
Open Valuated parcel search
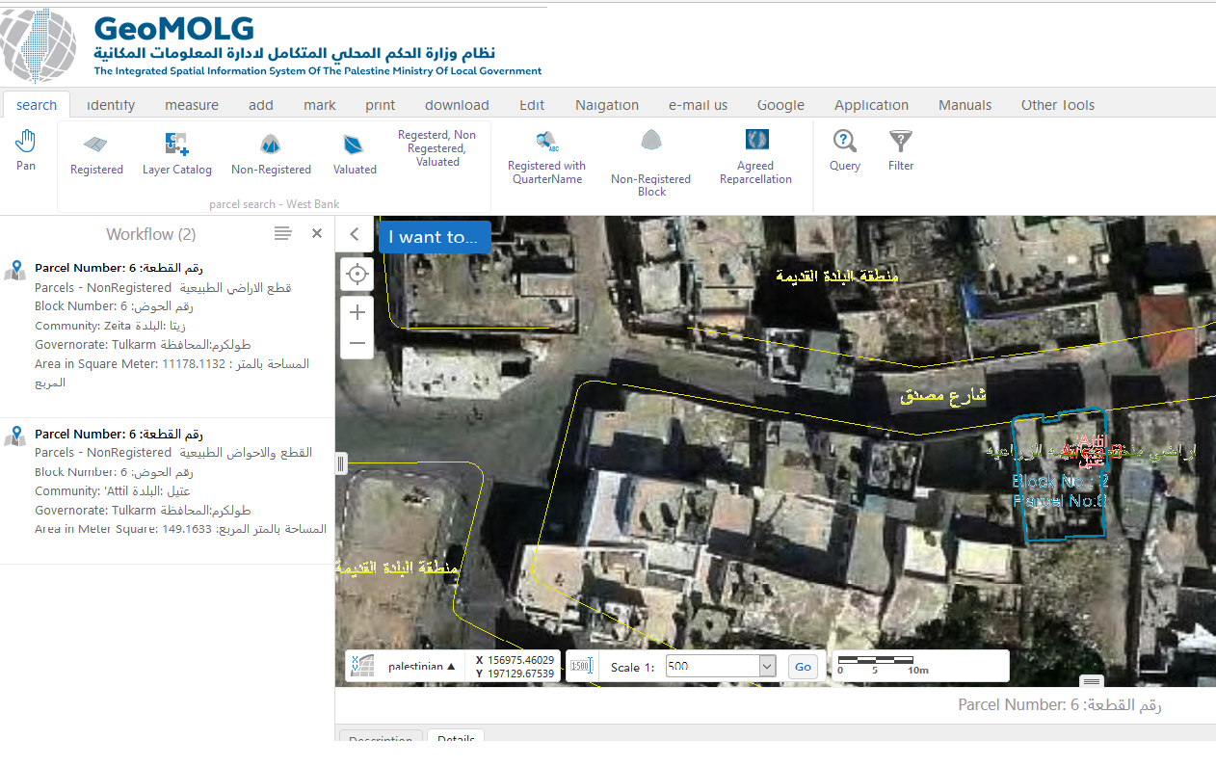coord(355,155)
